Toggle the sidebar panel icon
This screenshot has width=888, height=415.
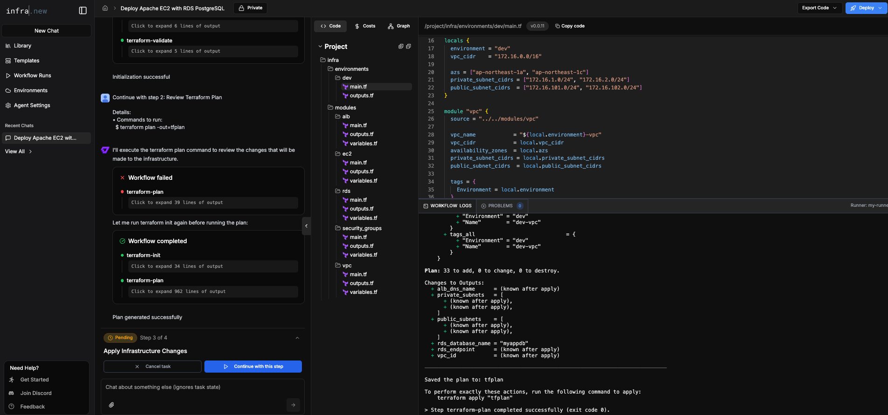[x=83, y=11]
